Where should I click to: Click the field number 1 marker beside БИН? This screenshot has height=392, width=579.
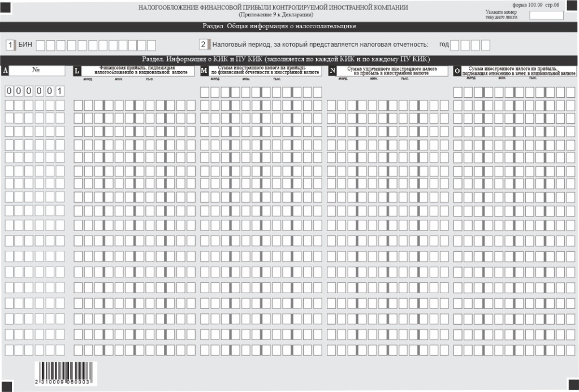(x=10, y=45)
